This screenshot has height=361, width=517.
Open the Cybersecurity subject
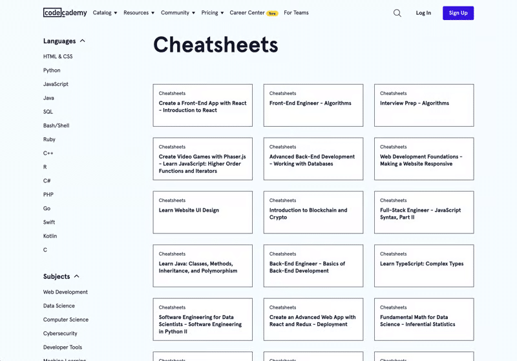pyautogui.click(x=60, y=334)
